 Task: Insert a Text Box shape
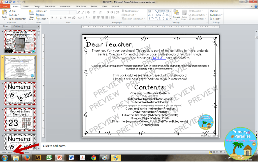point(149,11)
